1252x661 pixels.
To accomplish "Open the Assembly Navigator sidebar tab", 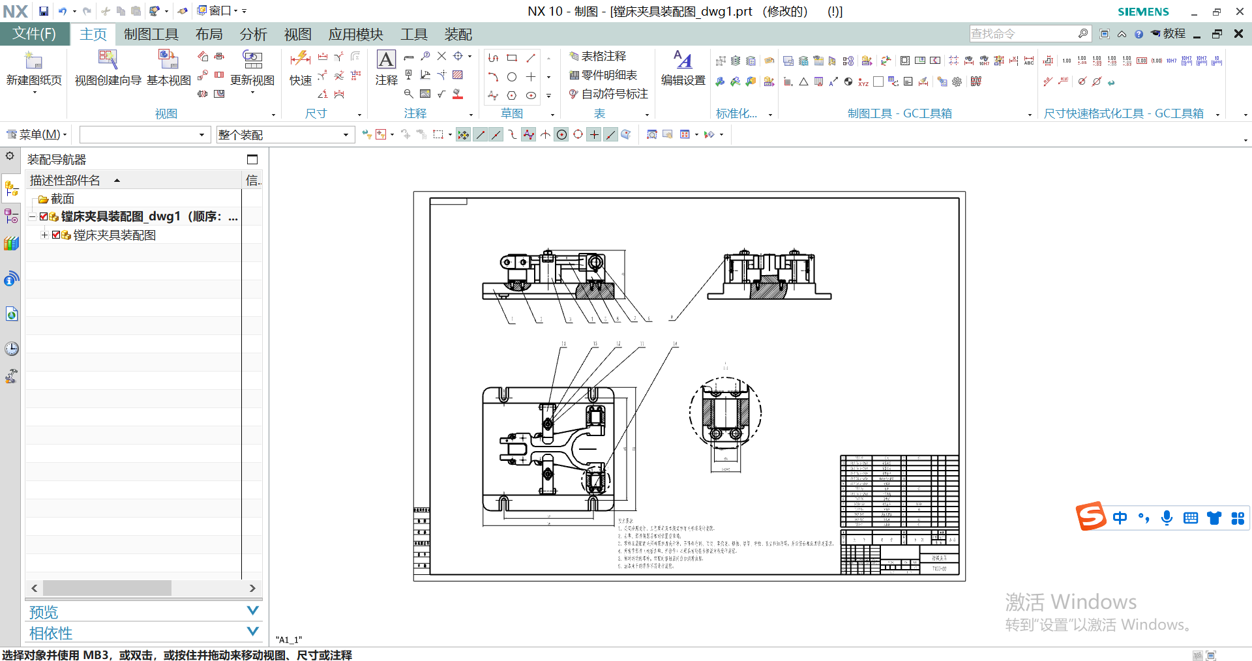I will pos(11,189).
